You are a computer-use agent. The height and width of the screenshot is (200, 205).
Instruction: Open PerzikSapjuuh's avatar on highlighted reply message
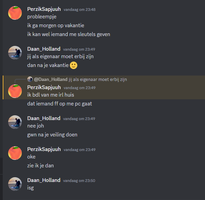(15, 91)
